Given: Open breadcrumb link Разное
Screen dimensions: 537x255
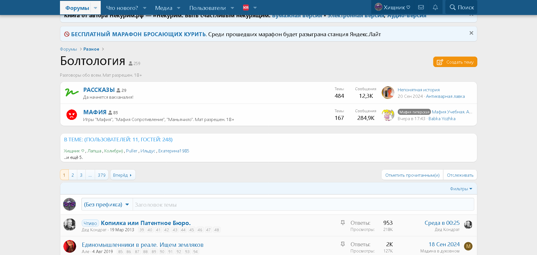Looking at the screenshot, I should (x=91, y=49).
